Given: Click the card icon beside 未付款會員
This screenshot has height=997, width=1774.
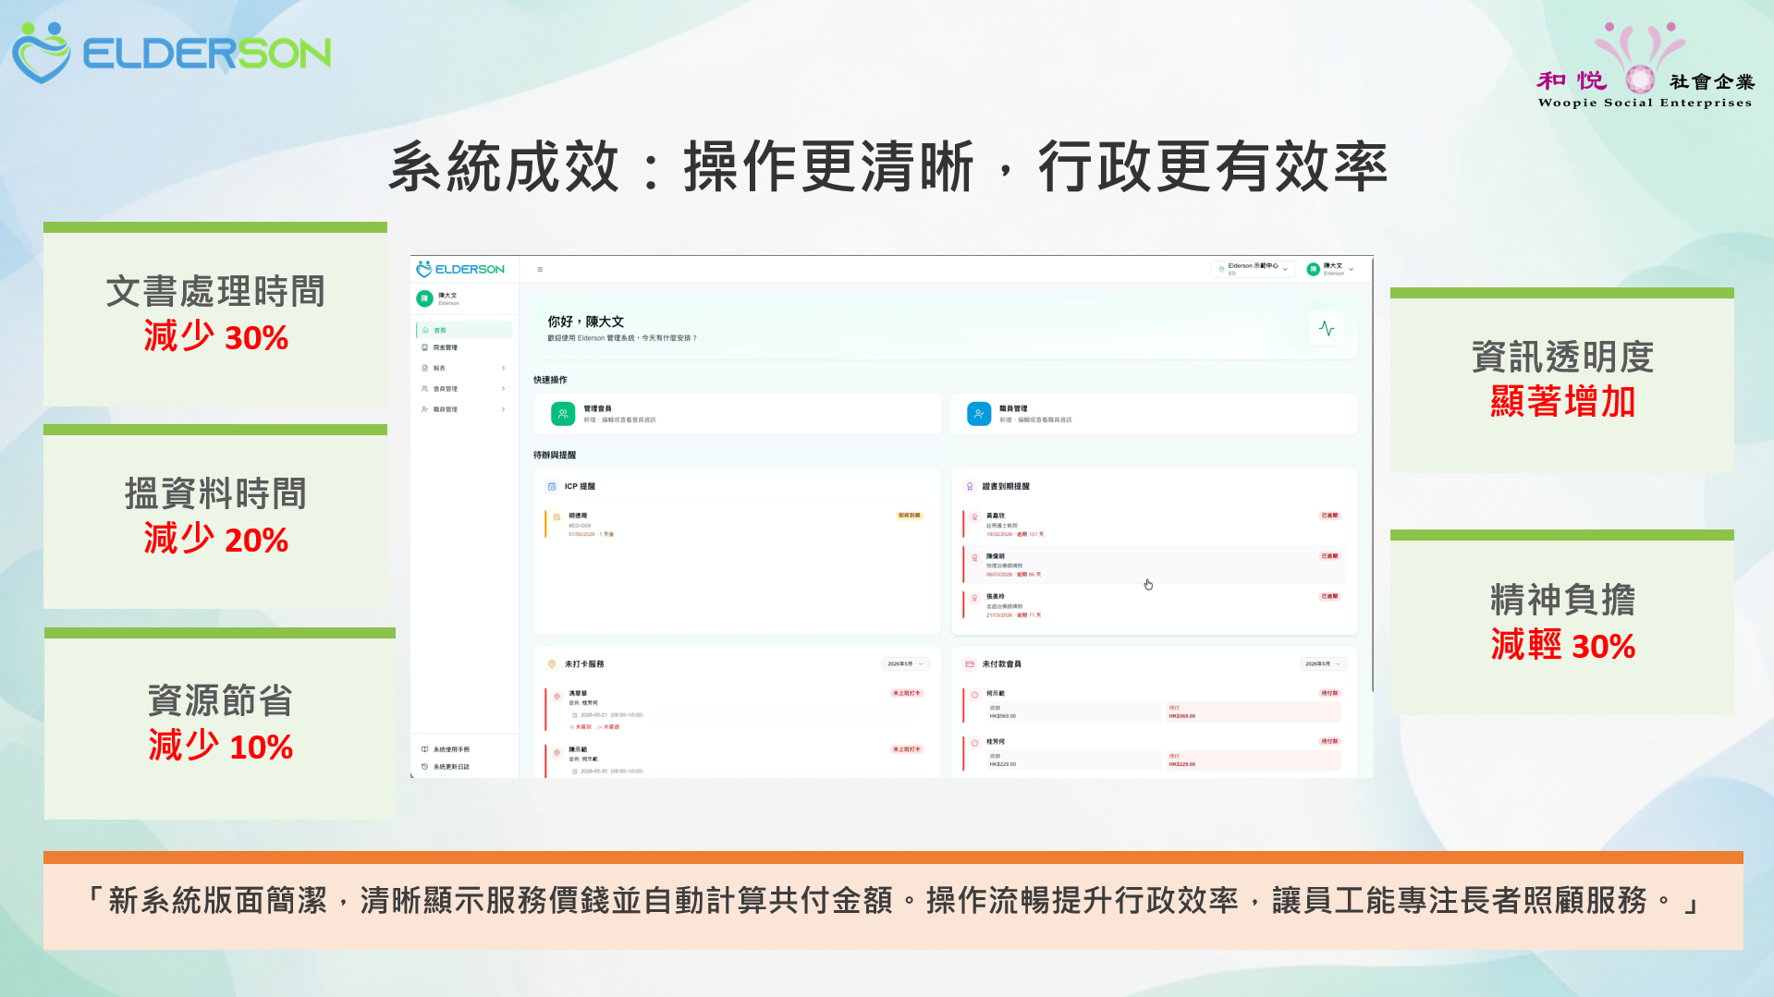Looking at the screenshot, I should 970,664.
